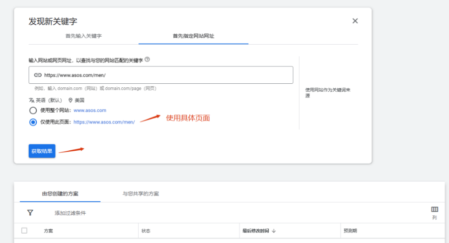Close the 发现新关键字 dialog
Viewport: 449px width, 243px height.
[355, 21]
